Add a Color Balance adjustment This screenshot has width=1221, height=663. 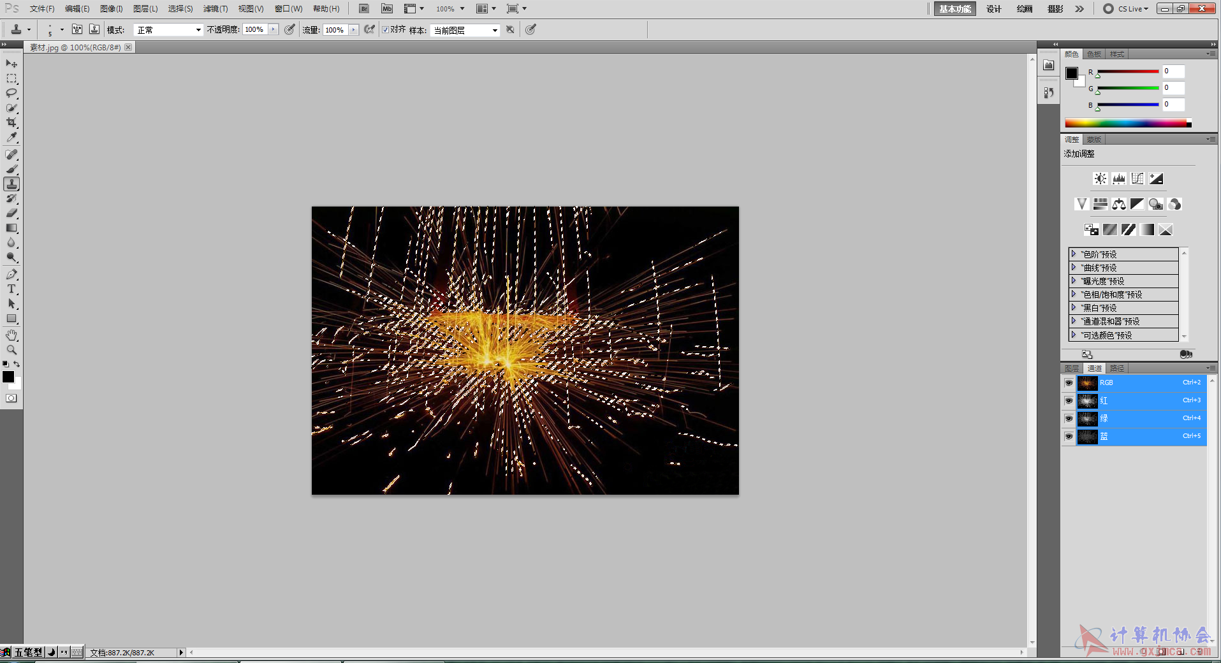point(1119,204)
